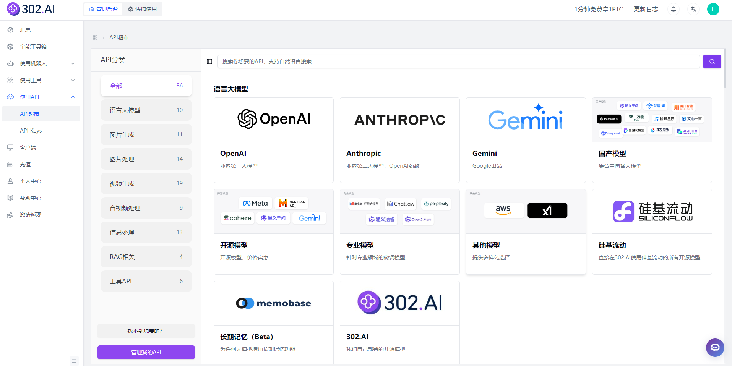Select 语言大模型 category
732x366 pixels.
click(146, 110)
